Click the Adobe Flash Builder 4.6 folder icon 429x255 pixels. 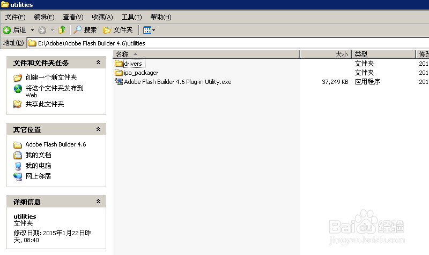pyautogui.click(x=18, y=144)
